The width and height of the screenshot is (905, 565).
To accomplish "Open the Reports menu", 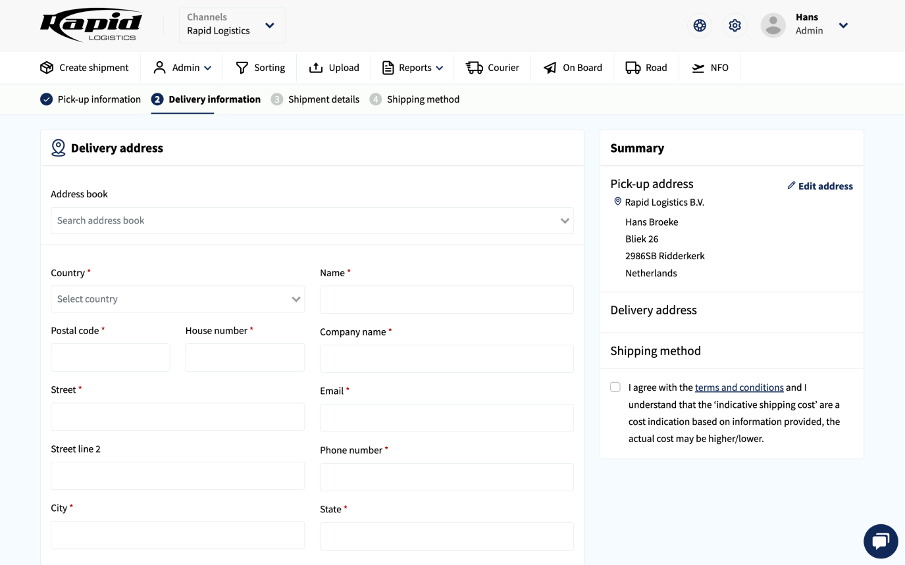I will coord(413,68).
